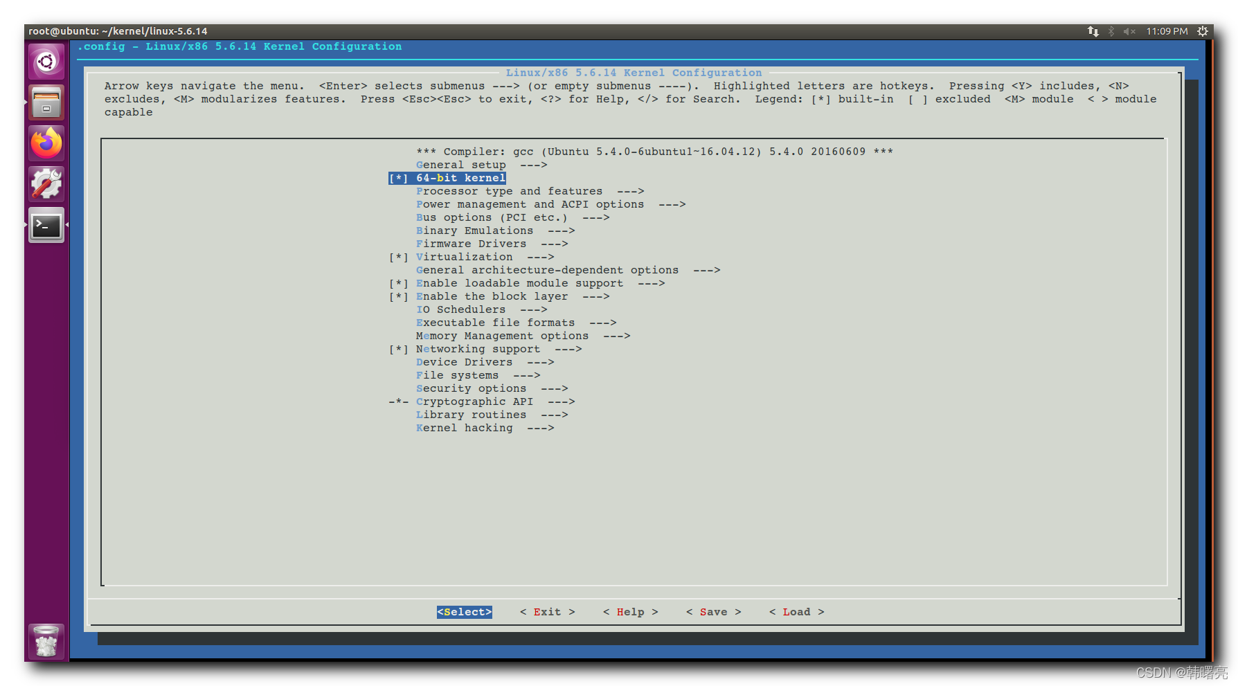Viewport: 1238px width, 686px height.
Task: Open the system power gear menu
Action: (x=1203, y=31)
